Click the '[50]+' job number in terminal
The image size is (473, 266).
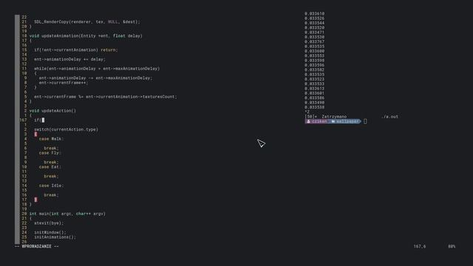[310, 117]
